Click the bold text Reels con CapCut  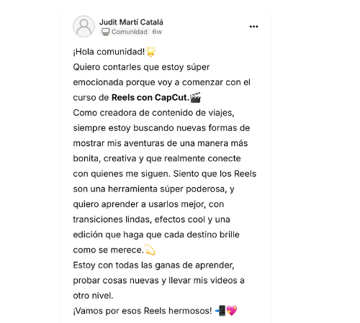click(150, 98)
